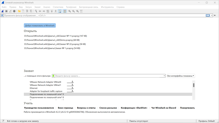Click the go to specified packet icon
Viewport: 219px width, 123px height.
48,11
